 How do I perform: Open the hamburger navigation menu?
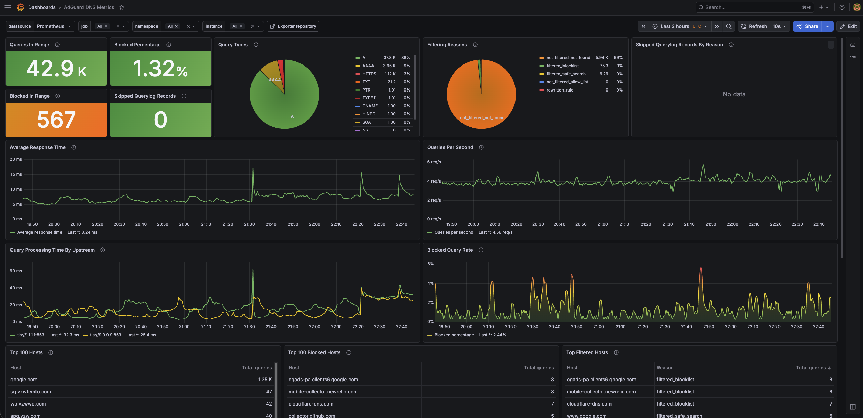pos(8,7)
